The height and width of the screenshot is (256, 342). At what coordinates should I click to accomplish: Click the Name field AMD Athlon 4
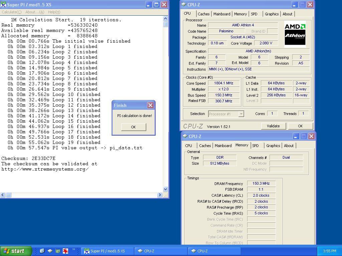(x=243, y=25)
